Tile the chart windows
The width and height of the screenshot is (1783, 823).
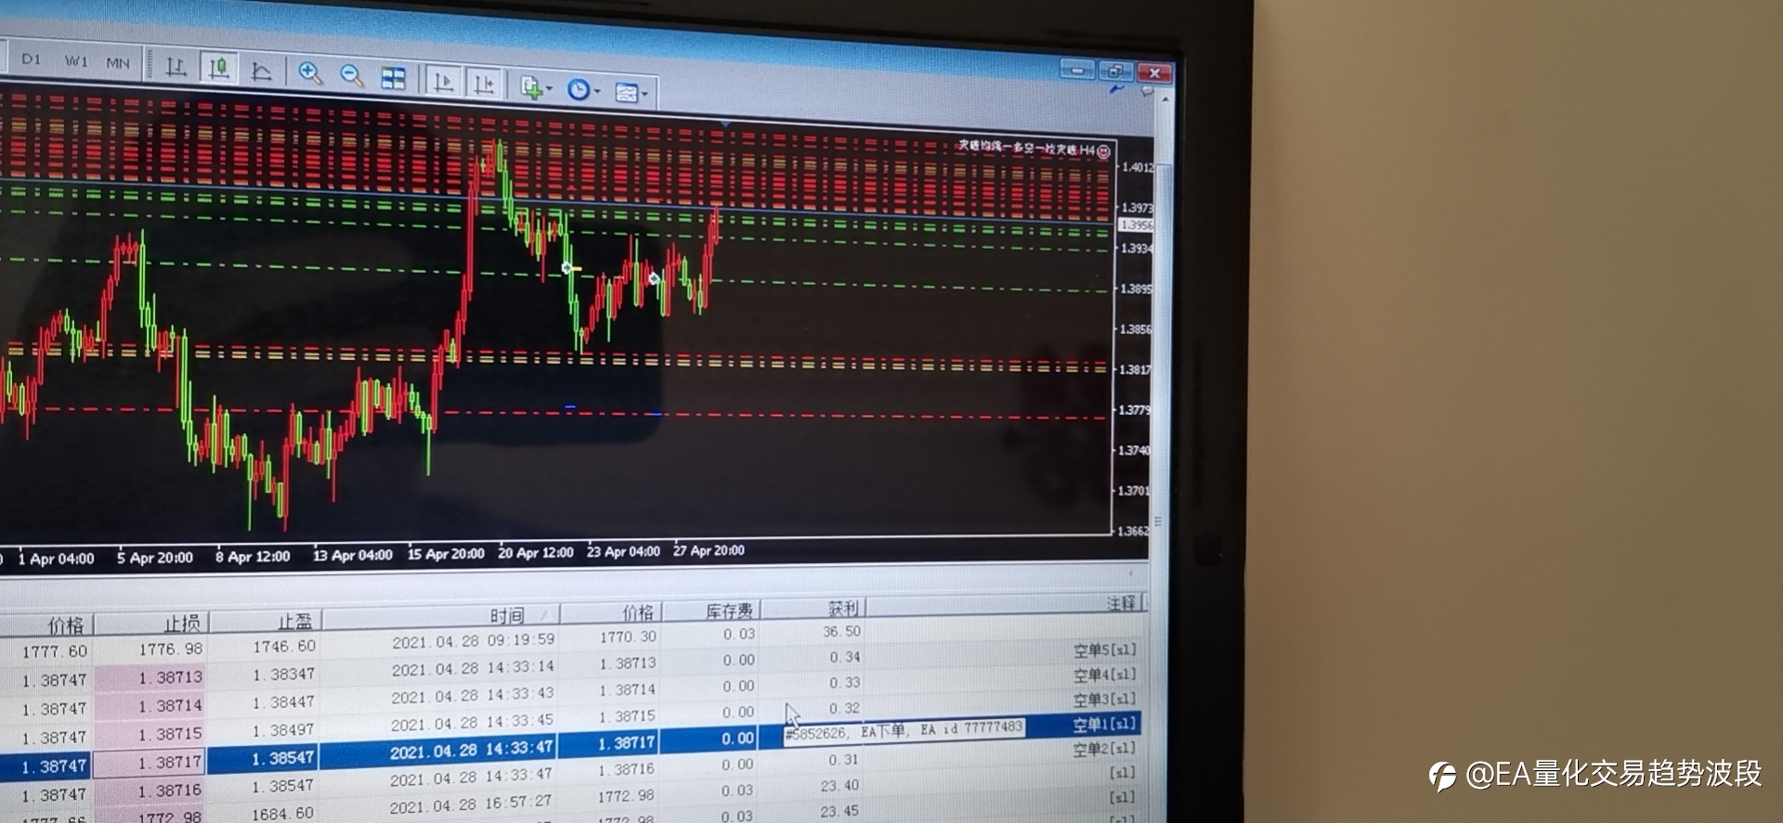point(394,78)
